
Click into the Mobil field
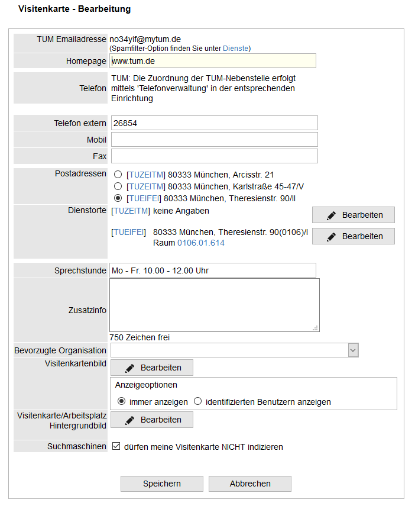click(214, 140)
